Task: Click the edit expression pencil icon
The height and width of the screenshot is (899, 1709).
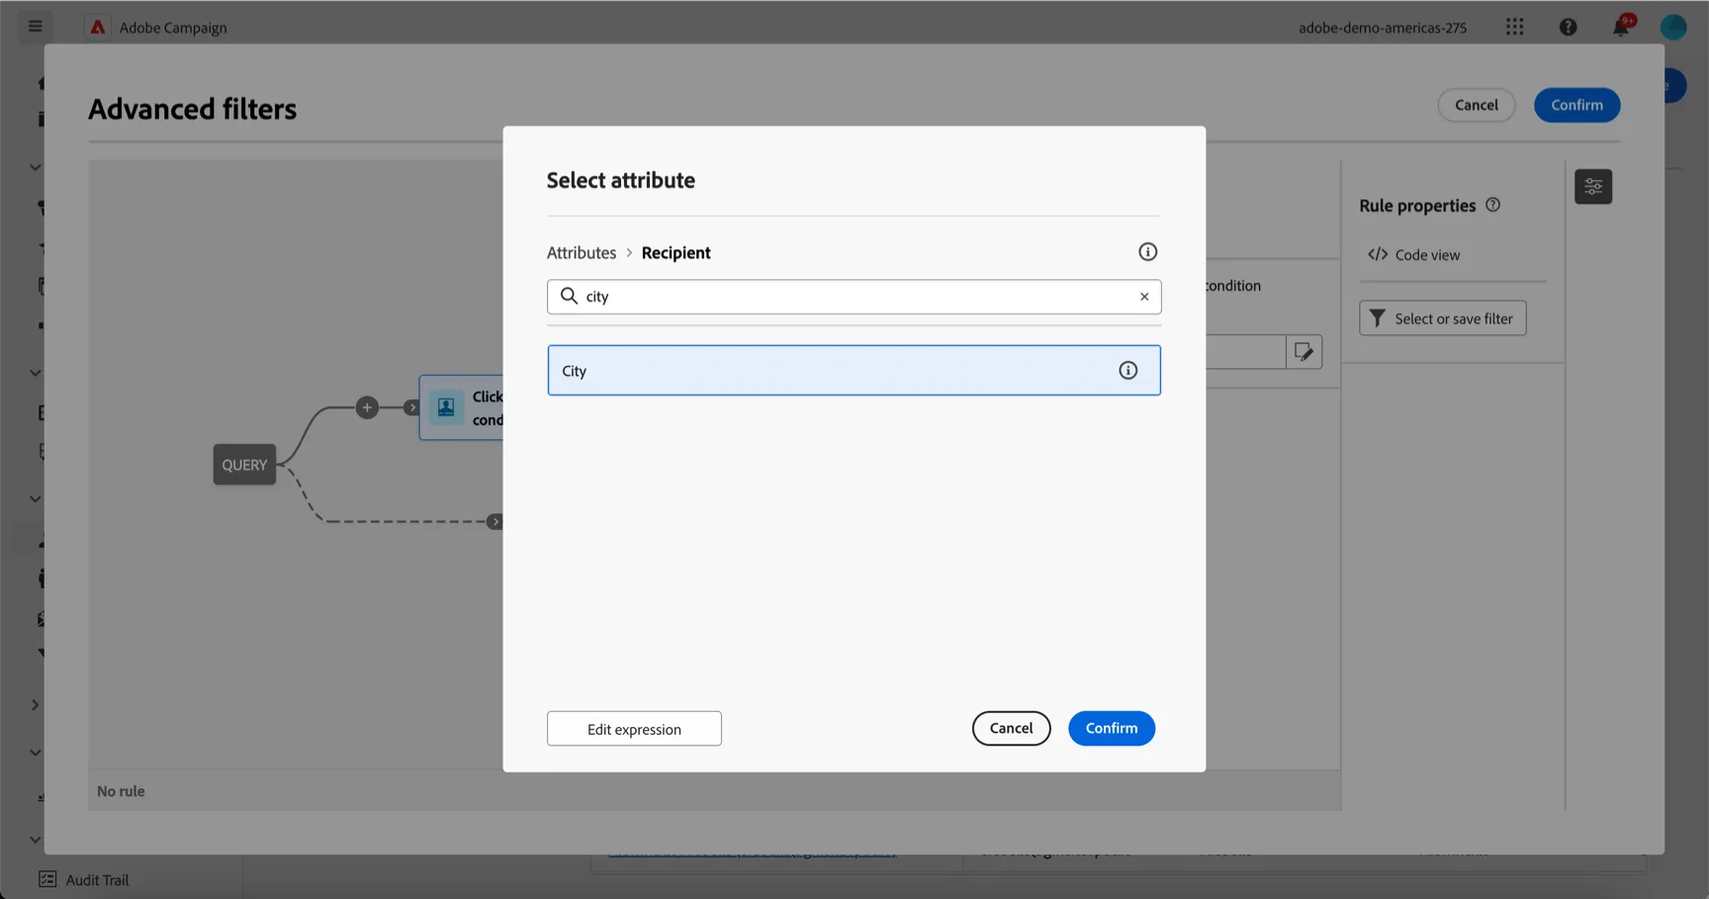Action: (1304, 352)
